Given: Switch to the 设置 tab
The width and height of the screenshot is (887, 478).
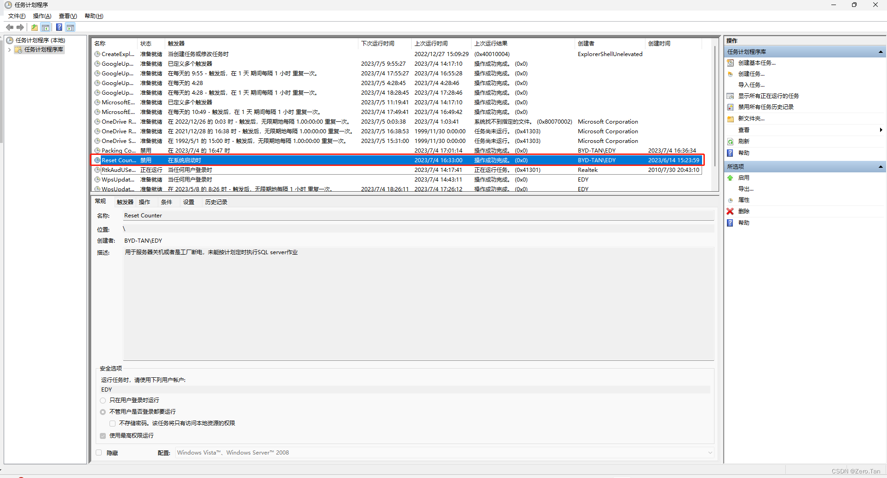Looking at the screenshot, I should (x=189, y=202).
